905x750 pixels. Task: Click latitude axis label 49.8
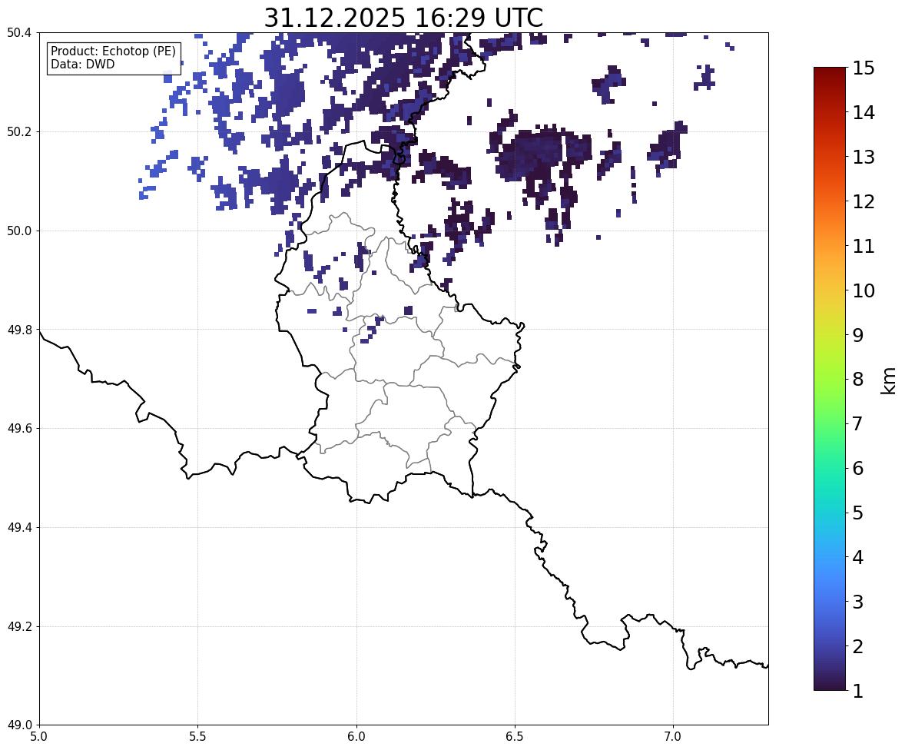click(19, 330)
